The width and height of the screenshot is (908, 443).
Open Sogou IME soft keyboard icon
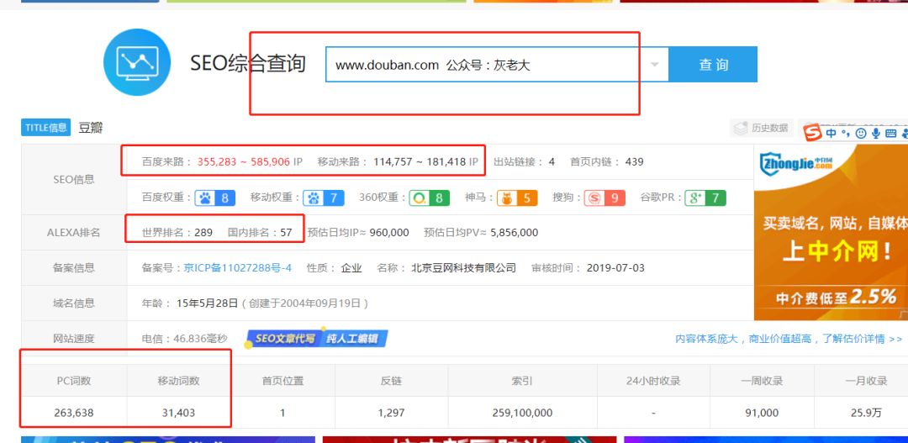point(890,133)
